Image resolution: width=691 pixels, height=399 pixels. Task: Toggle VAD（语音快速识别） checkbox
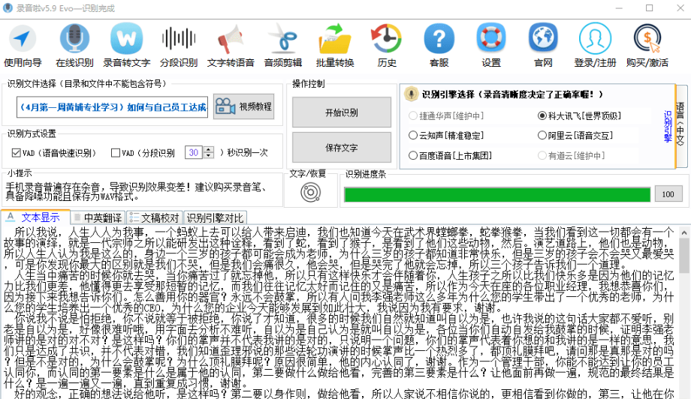[17, 153]
